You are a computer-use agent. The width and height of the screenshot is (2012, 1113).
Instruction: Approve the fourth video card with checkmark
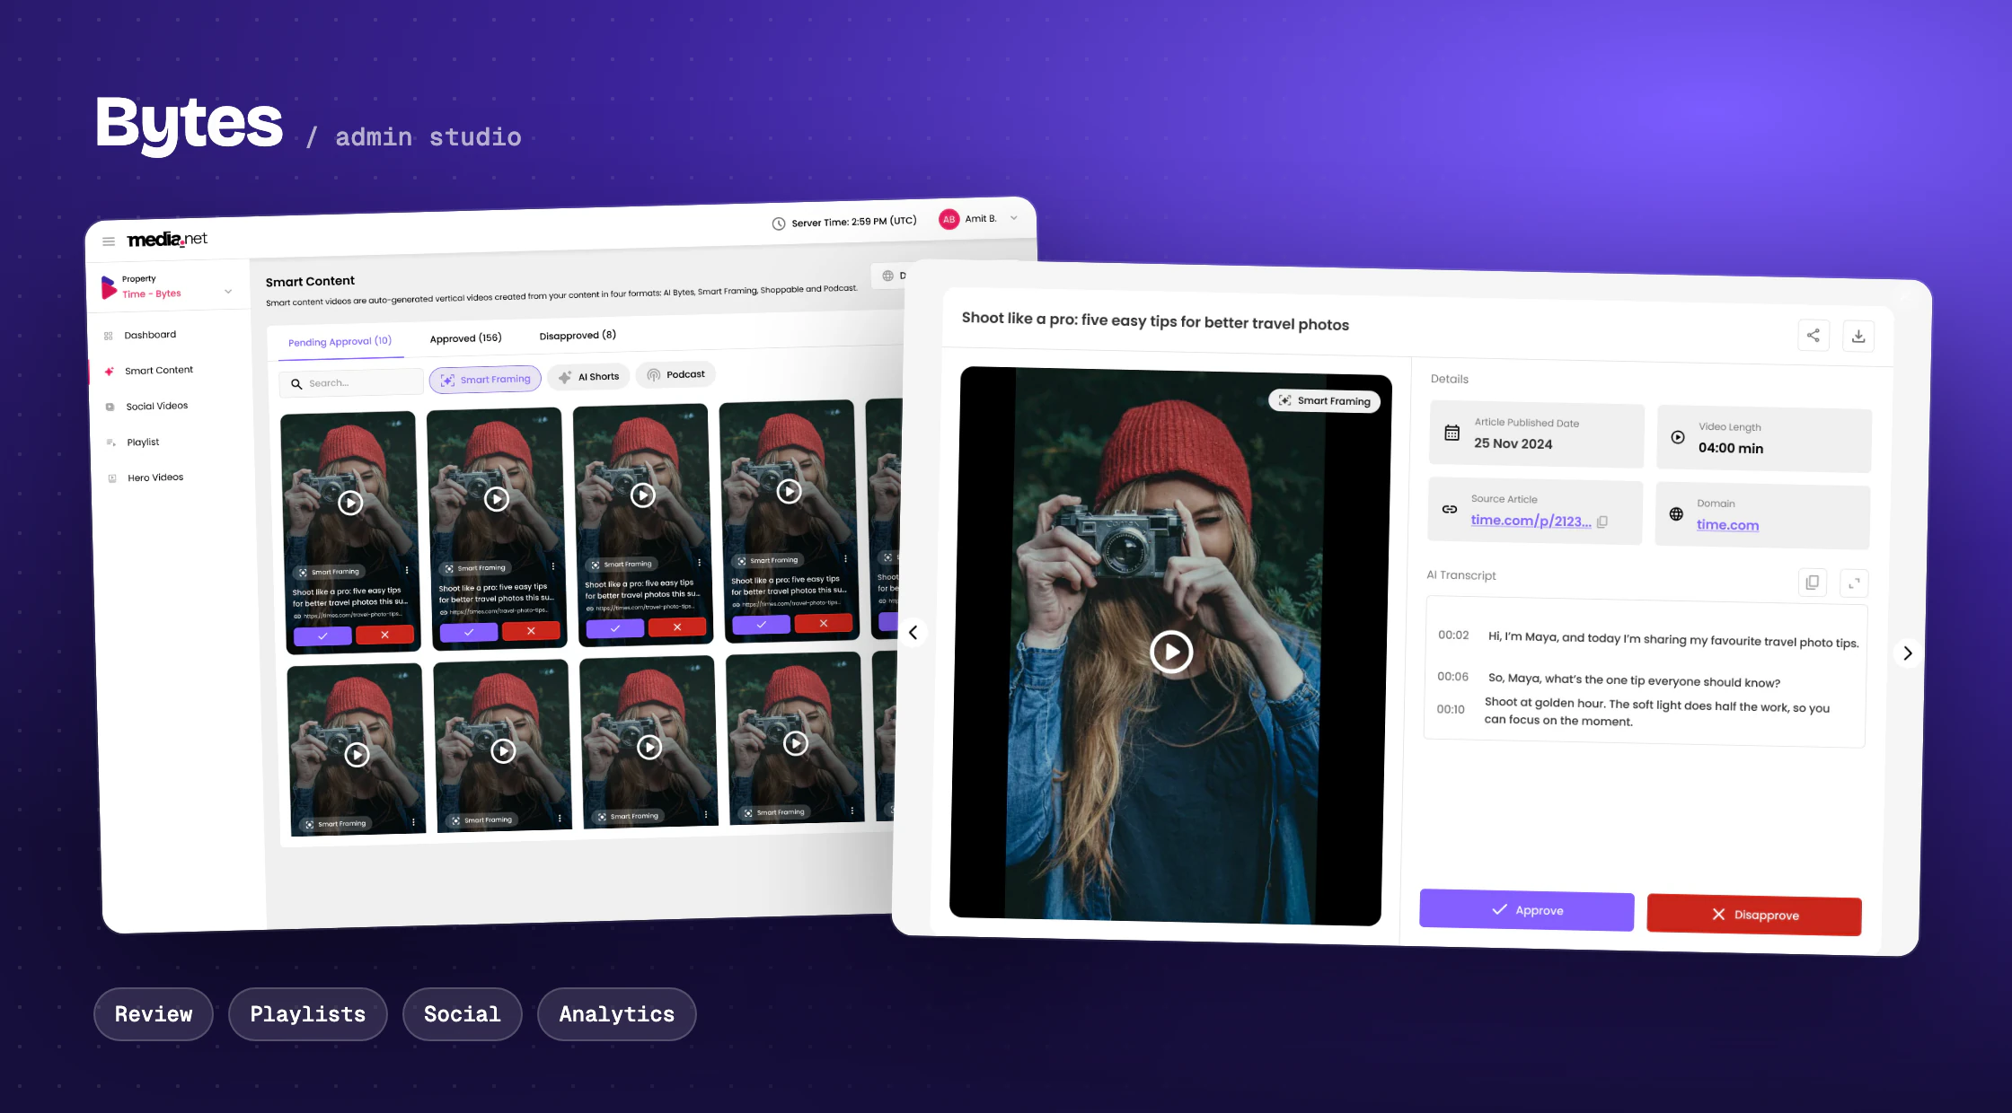762,624
